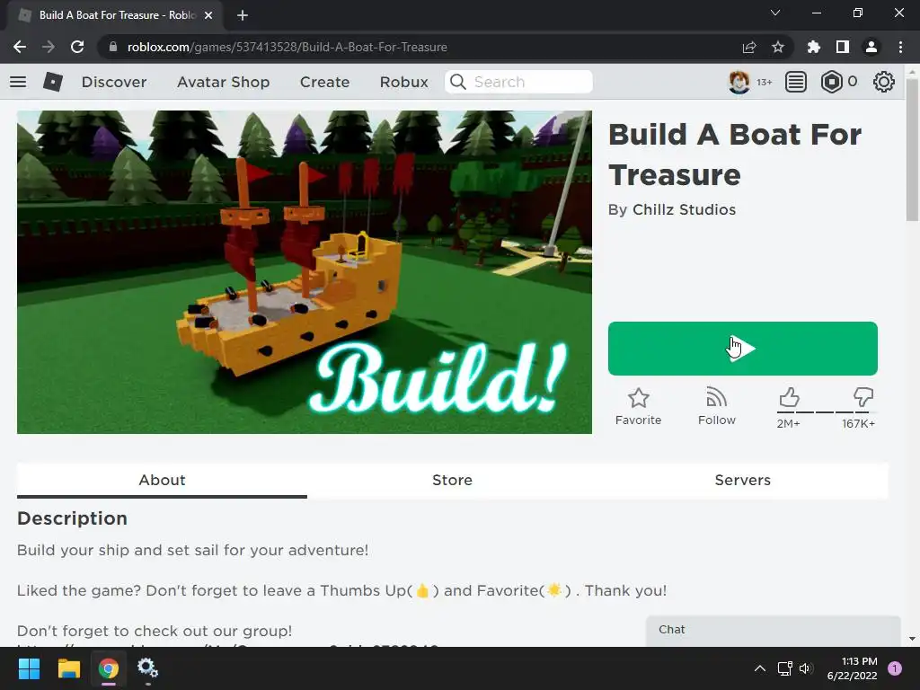Go back with browser back arrow
The image size is (920, 690).
(x=20, y=47)
